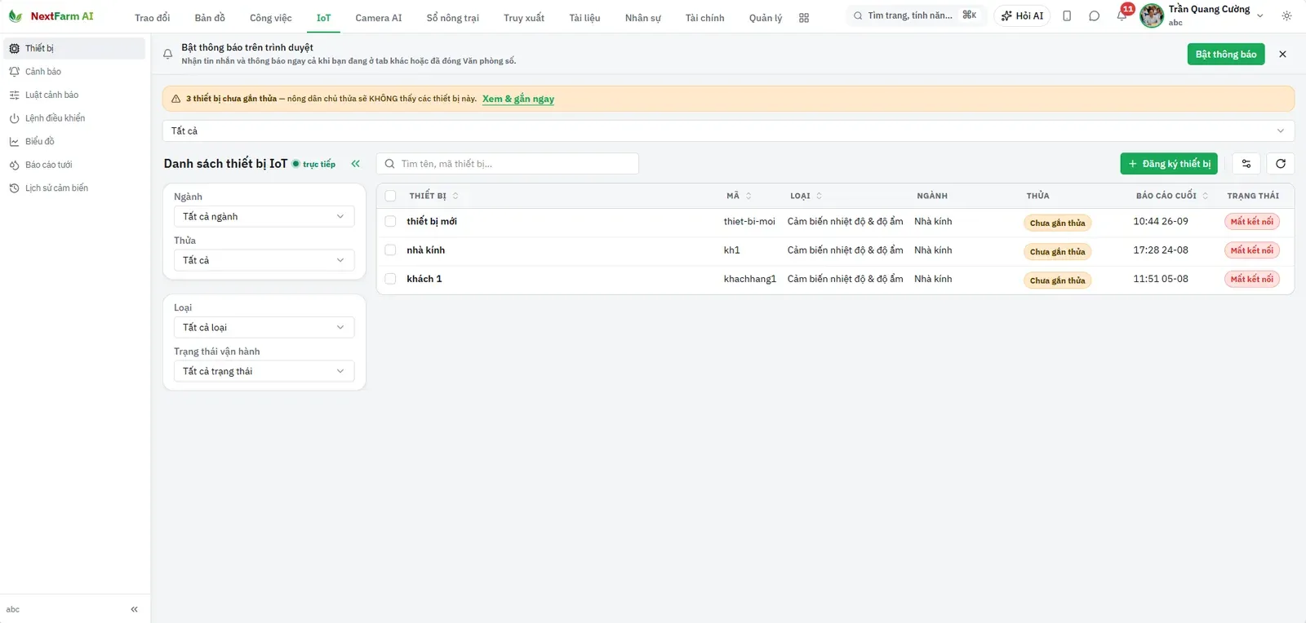Click the Mất kết nối status for khách 1
The height and width of the screenshot is (623, 1306).
[1252, 279]
